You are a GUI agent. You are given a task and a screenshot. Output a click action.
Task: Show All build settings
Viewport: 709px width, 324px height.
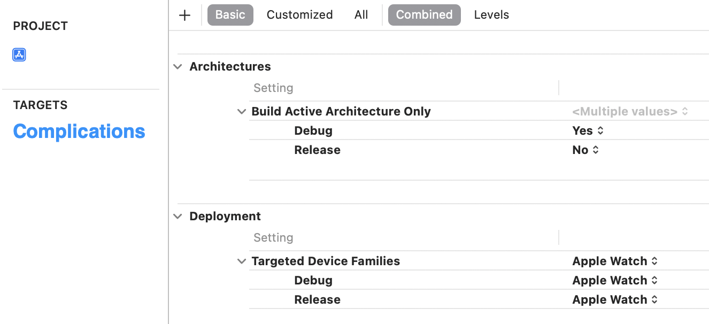point(361,15)
